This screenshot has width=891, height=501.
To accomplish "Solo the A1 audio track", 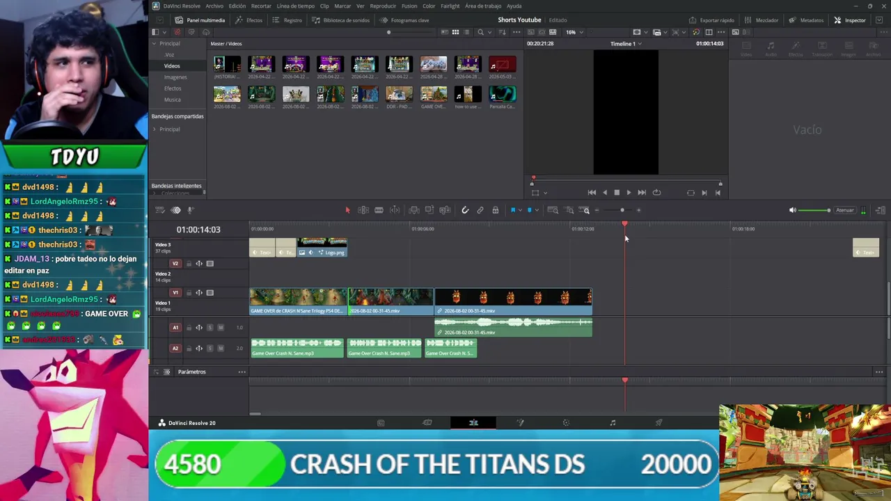I will [x=210, y=328].
